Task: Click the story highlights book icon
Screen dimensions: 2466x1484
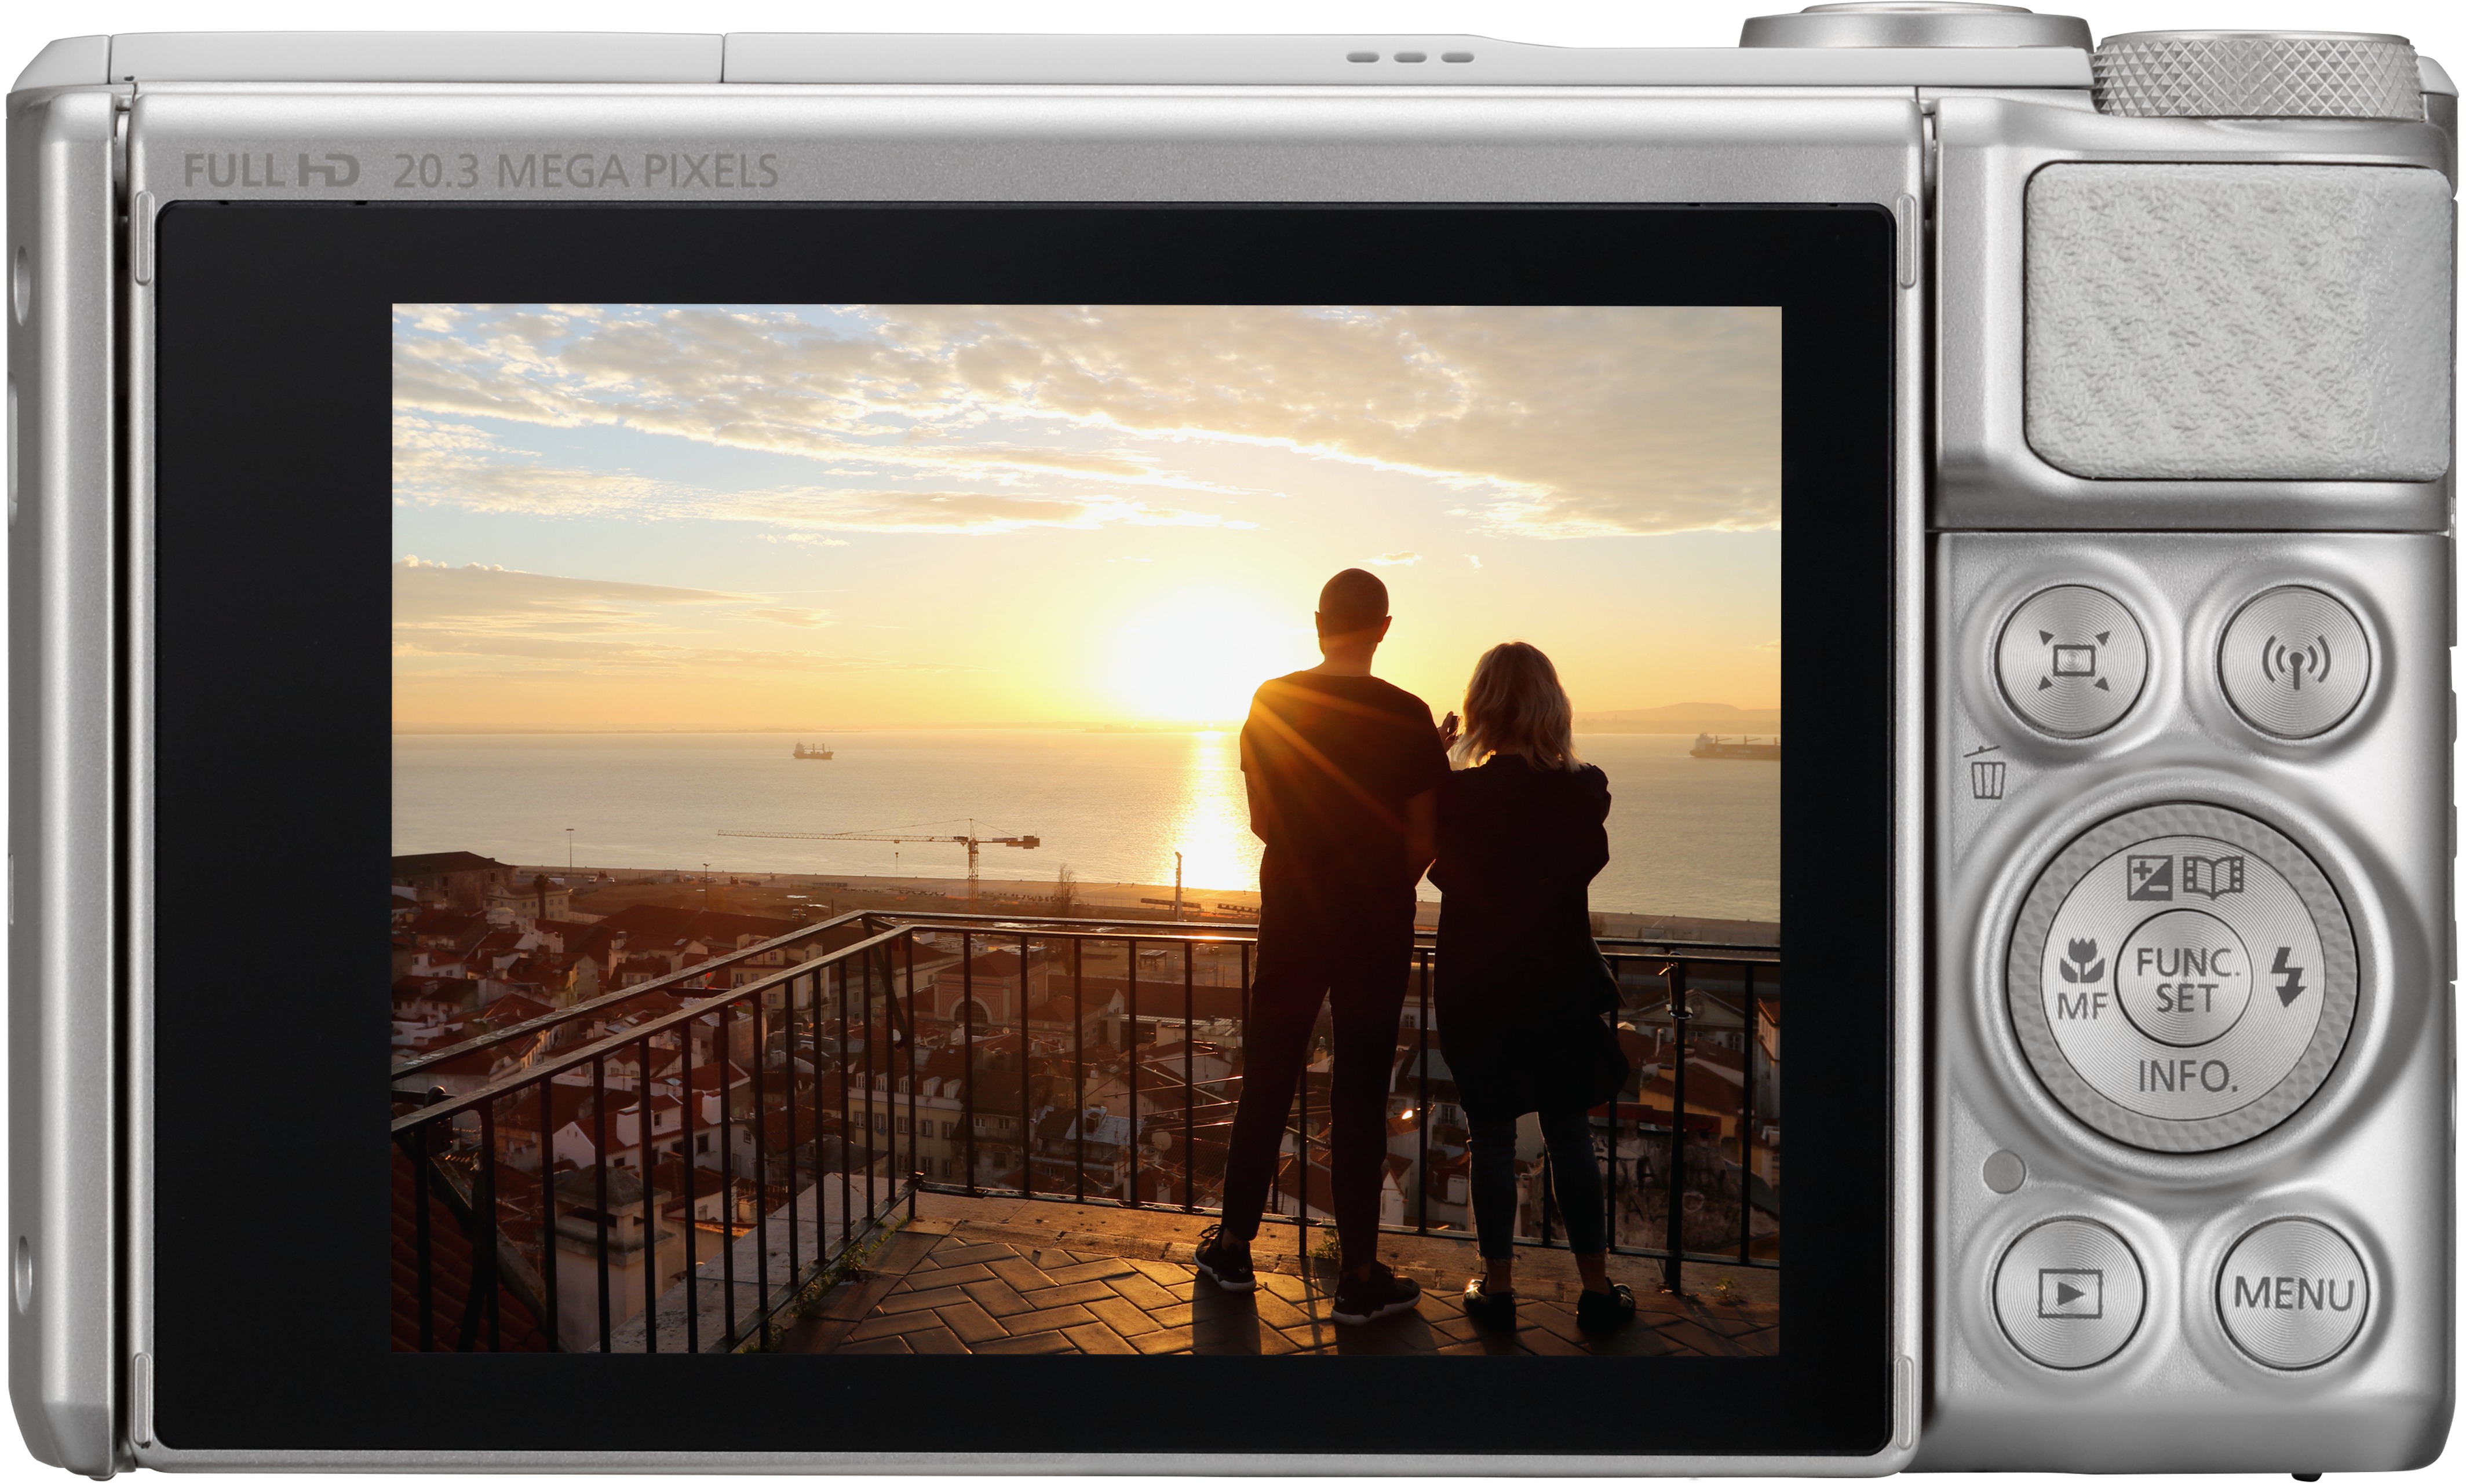Action: pyautogui.click(x=2213, y=877)
